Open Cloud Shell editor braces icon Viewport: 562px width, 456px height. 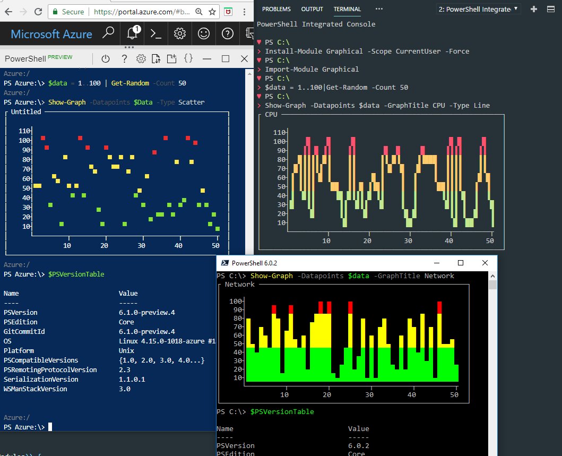coord(188,58)
